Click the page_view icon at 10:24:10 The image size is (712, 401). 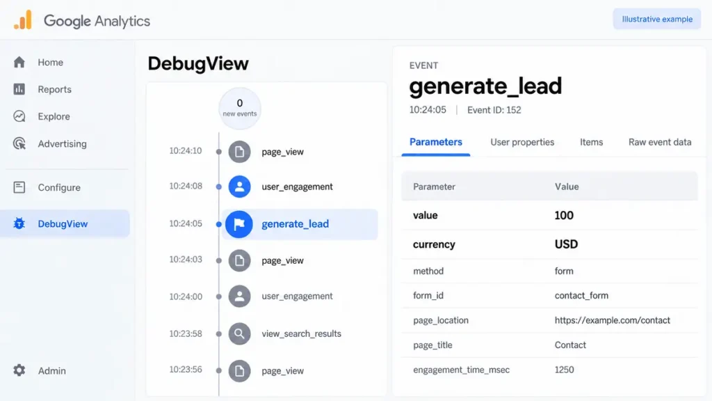(239, 151)
